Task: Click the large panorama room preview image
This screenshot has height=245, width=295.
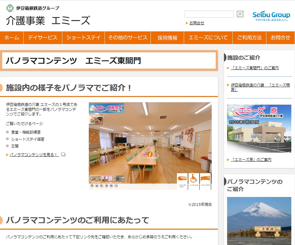Action: coord(150,146)
